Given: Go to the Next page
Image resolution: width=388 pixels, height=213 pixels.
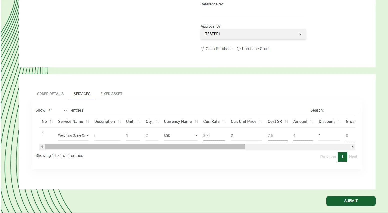Looking at the screenshot, I should coord(353,157).
